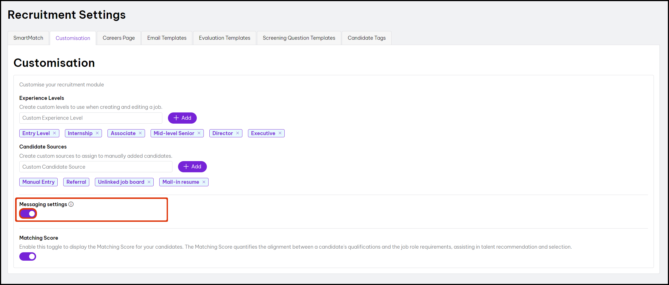The height and width of the screenshot is (285, 669).
Task: Focus the Custom Experience Level field
Action: (x=91, y=118)
